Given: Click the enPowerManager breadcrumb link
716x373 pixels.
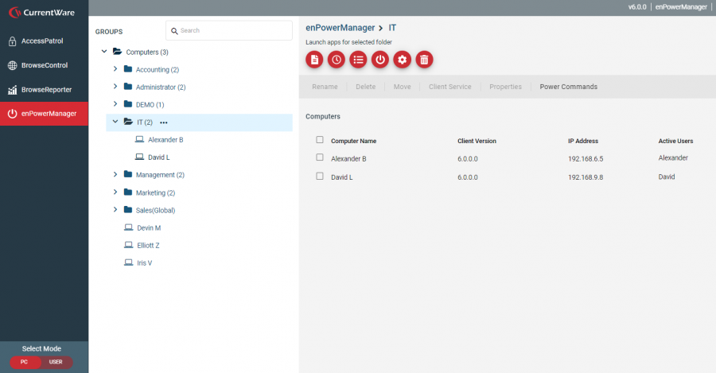Looking at the screenshot, I should click(x=340, y=28).
